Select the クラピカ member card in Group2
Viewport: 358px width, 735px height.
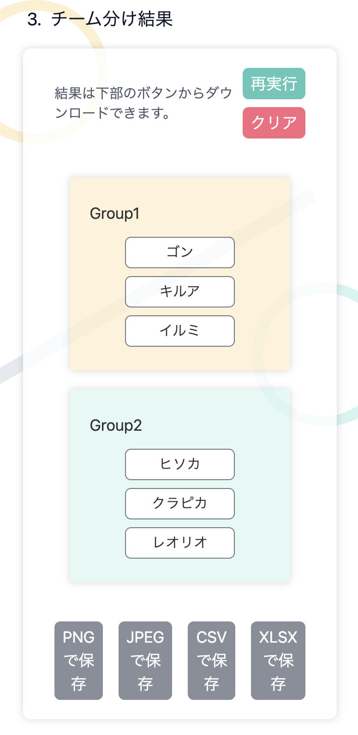(x=179, y=504)
